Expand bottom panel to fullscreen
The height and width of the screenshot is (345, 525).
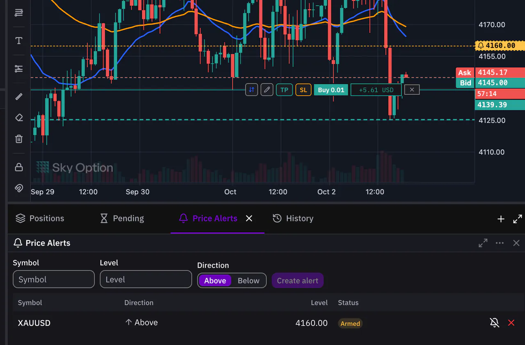[518, 219]
